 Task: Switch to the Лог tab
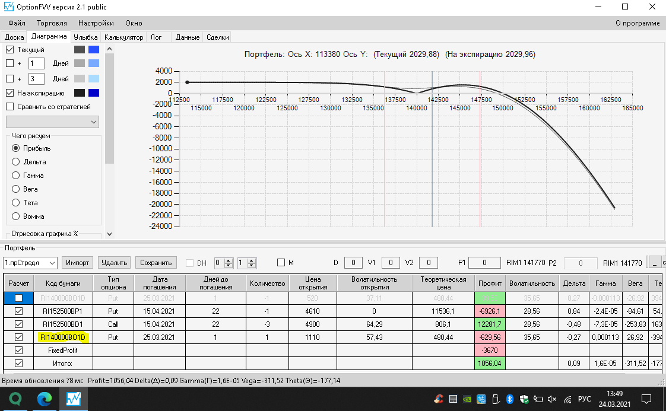pos(156,37)
